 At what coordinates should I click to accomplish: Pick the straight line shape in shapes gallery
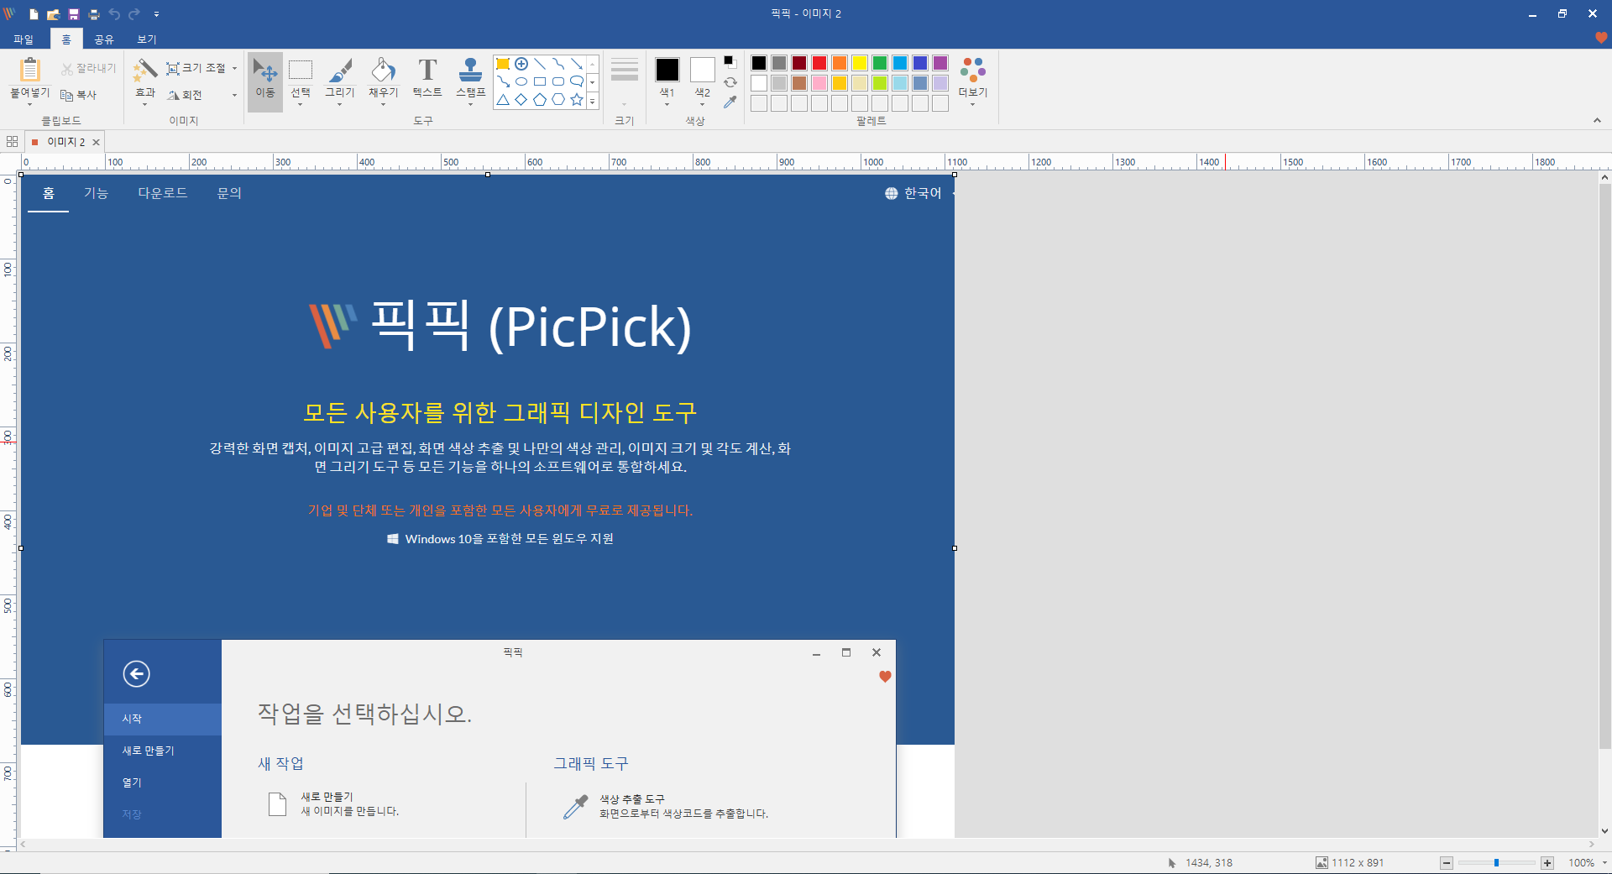540,64
